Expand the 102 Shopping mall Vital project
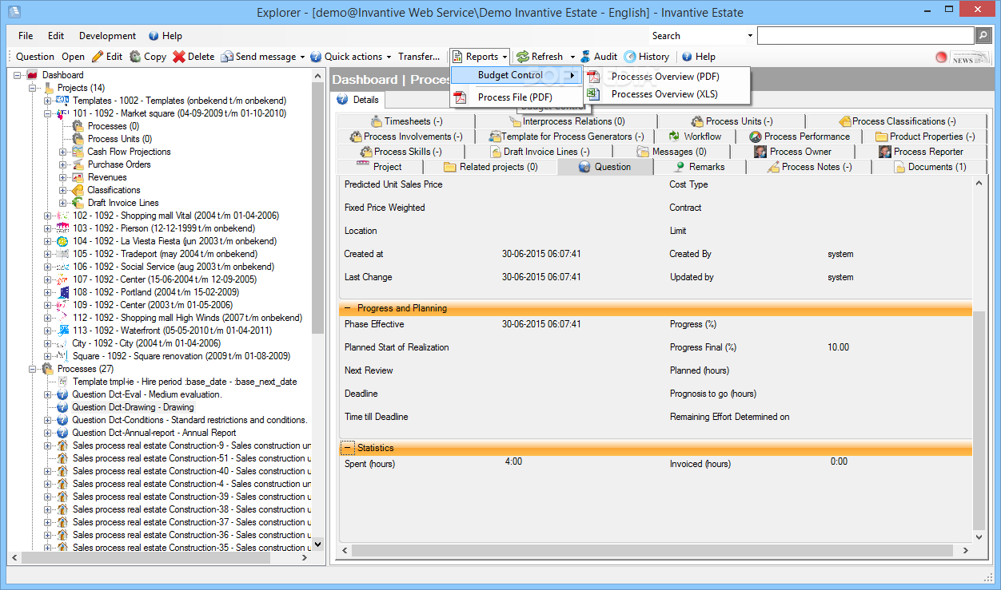 tap(48, 216)
